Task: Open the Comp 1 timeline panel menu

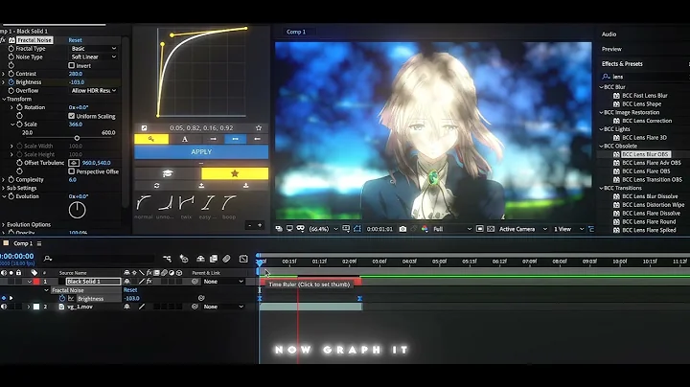Action: 39,243
